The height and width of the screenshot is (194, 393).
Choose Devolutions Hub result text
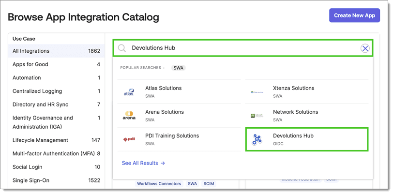click(x=293, y=136)
